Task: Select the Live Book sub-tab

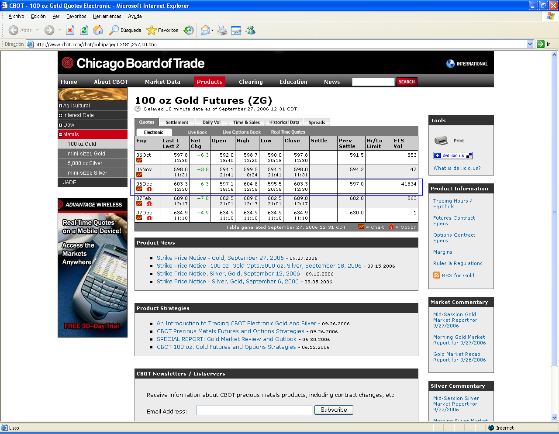Action: pos(197,132)
